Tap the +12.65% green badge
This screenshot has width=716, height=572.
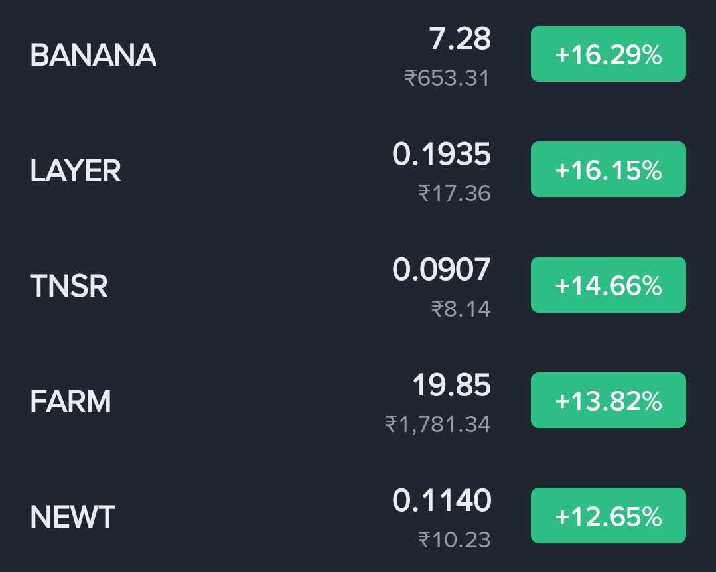tap(609, 516)
